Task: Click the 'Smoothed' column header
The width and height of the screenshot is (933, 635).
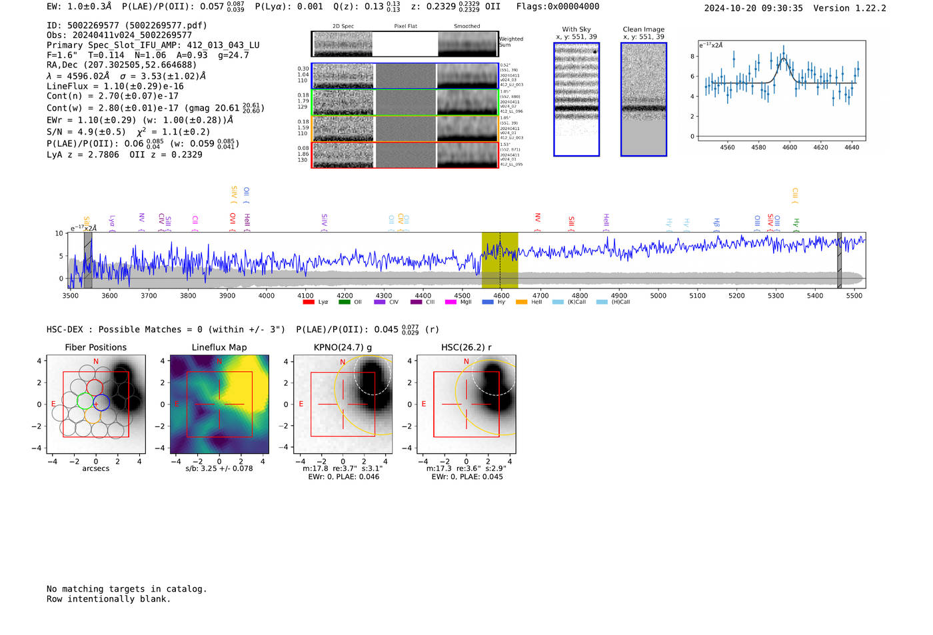Action: coord(467,26)
